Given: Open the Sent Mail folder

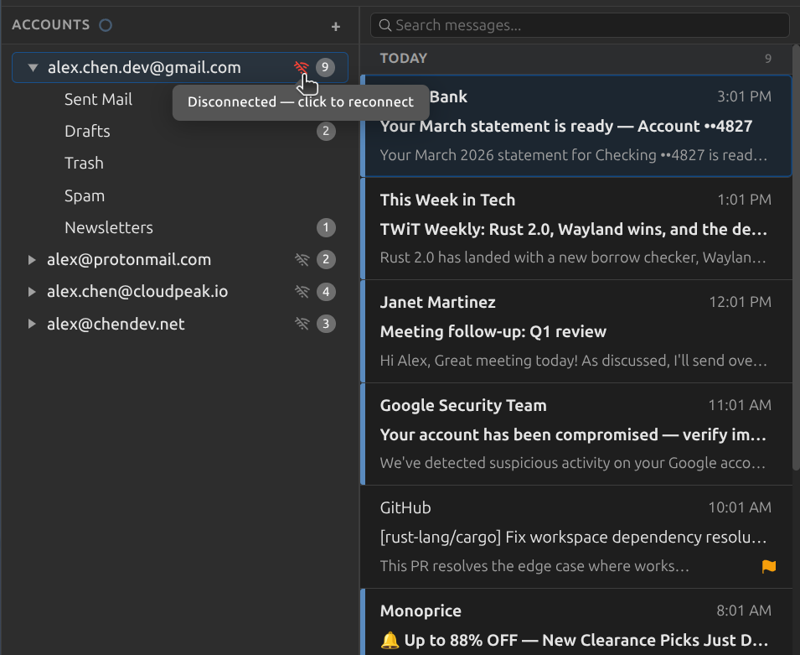Looking at the screenshot, I should pyautogui.click(x=98, y=99).
